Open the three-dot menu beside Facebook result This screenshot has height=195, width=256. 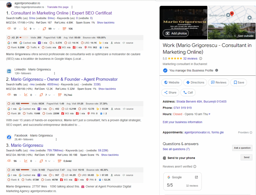(x=56, y=139)
